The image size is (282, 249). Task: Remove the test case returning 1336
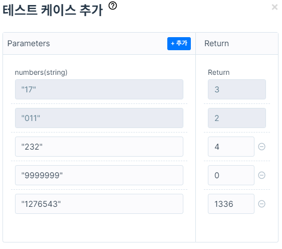261,204
